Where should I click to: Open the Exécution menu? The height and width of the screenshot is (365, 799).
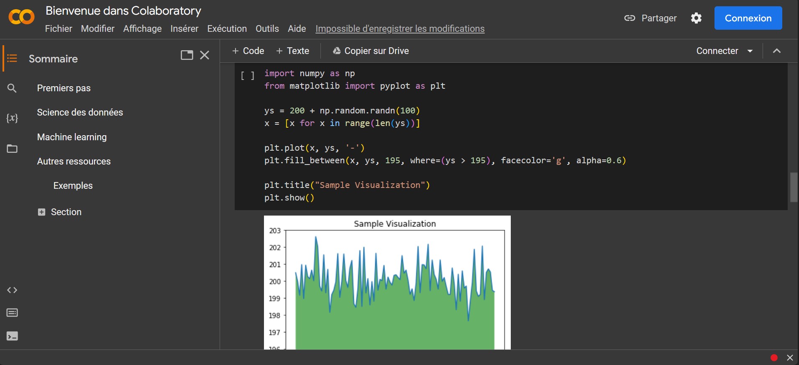227,28
